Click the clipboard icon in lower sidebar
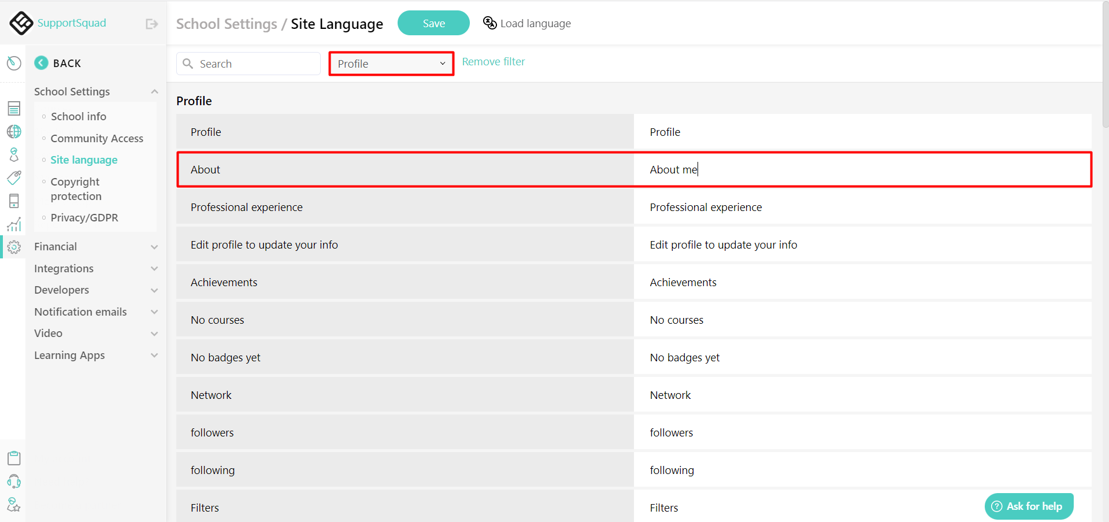The height and width of the screenshot is (522, 1109). coord(14,457)
